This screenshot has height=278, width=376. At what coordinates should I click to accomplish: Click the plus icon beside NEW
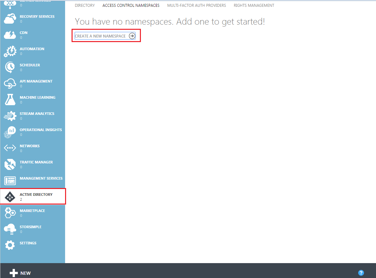pyautogui.click(x=14, y=273)
